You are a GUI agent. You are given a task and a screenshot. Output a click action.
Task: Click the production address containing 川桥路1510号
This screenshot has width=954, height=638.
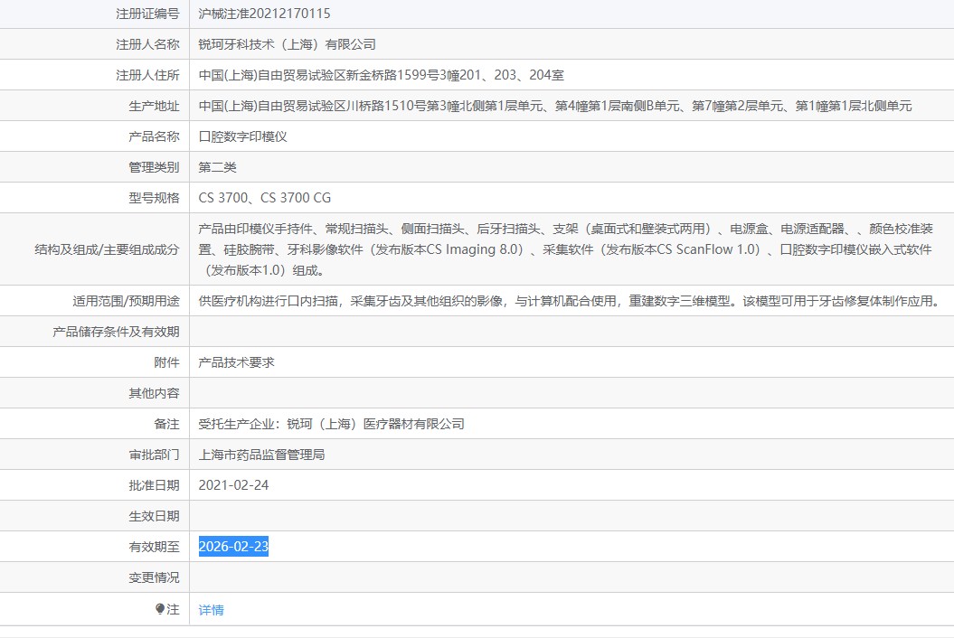555,106
